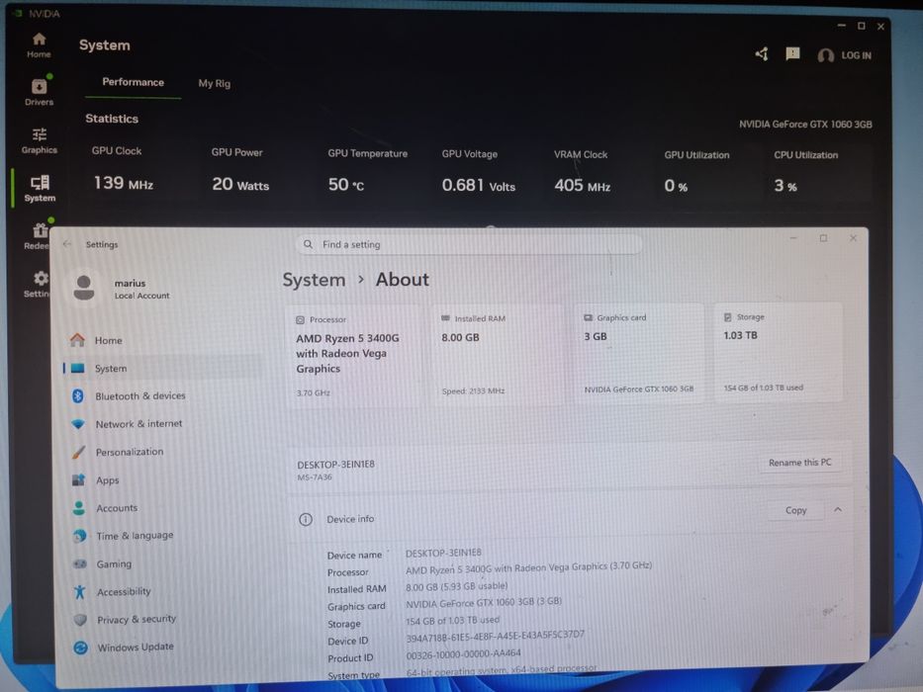923x692 pixels.
Task: Open Redeem section in NVIDIA sidebar
Action: tap(37, 236)
